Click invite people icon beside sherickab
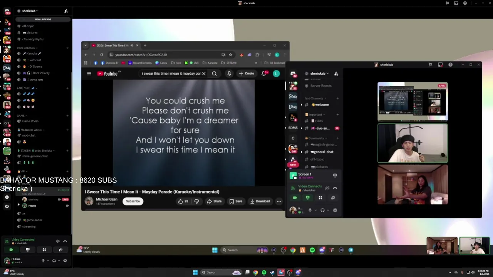The image size is (493, 277). [x=66, y=11]
